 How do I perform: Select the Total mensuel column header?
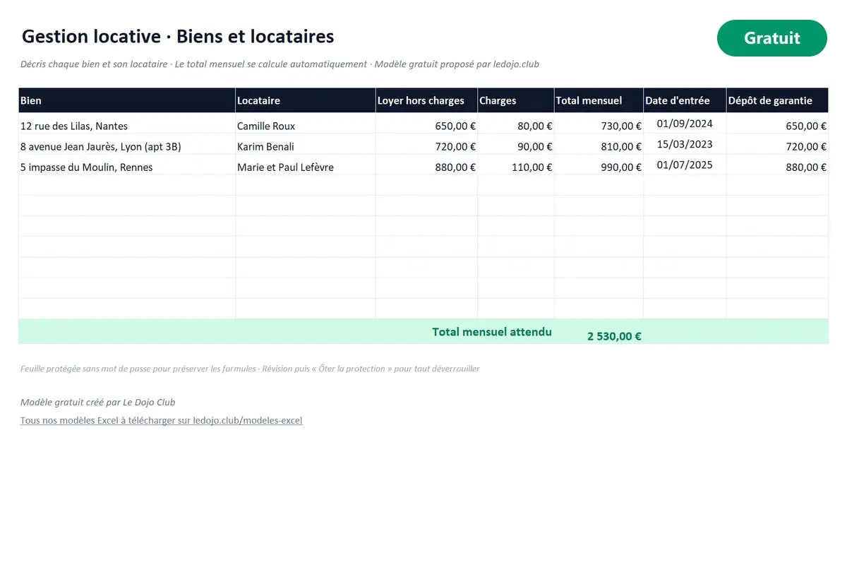click(599, 100)
